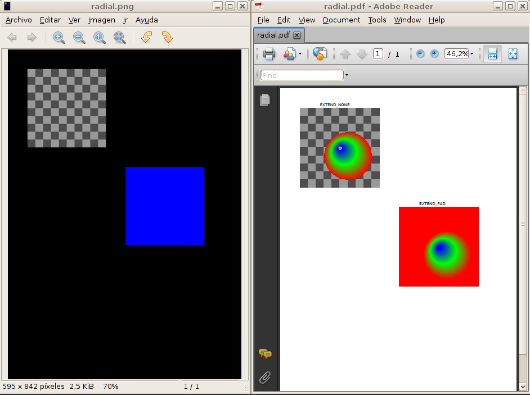This screenshot has height=395, width=530.
Task: Open the Document menu in Adobe Reader
Action: (341, 20)
